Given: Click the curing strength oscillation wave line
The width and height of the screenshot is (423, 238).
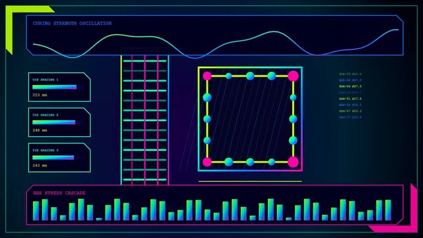Looking at the screenshot, I should click(x=216, y=44).
